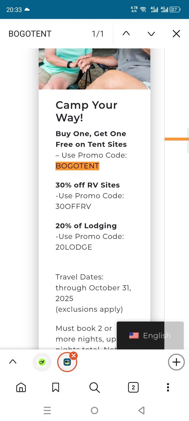Open the English language selector

pos(150,335)
